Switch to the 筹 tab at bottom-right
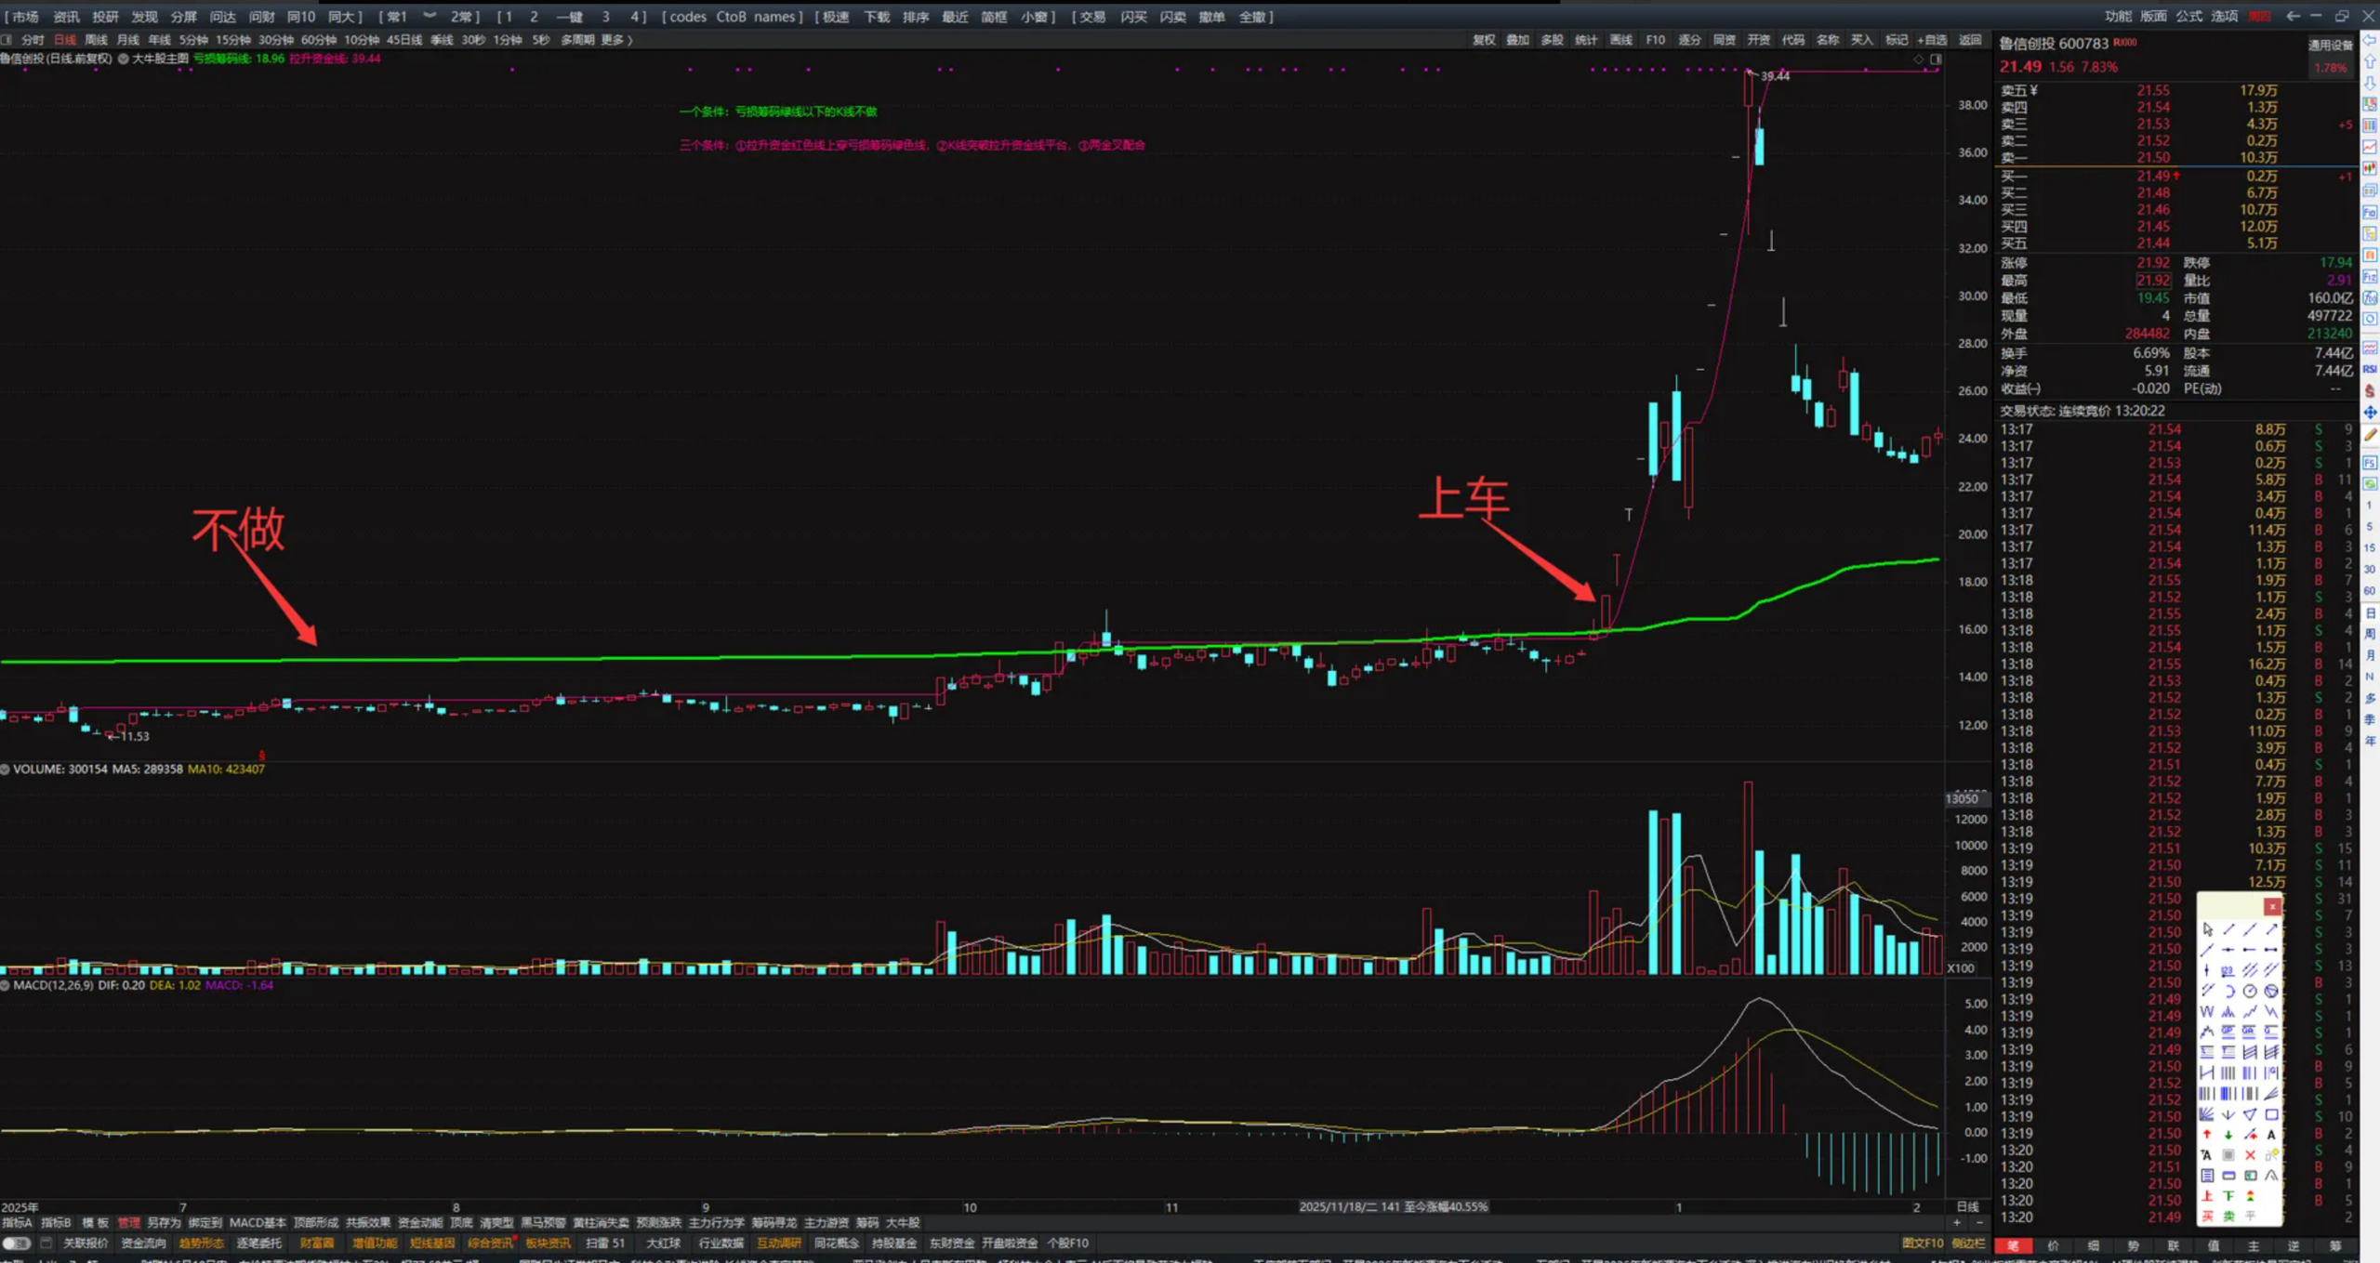The image size is (2380, 1263). [2334, 1245]
